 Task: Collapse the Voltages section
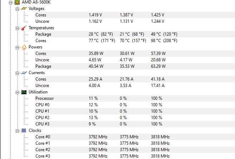coord(18,9)
